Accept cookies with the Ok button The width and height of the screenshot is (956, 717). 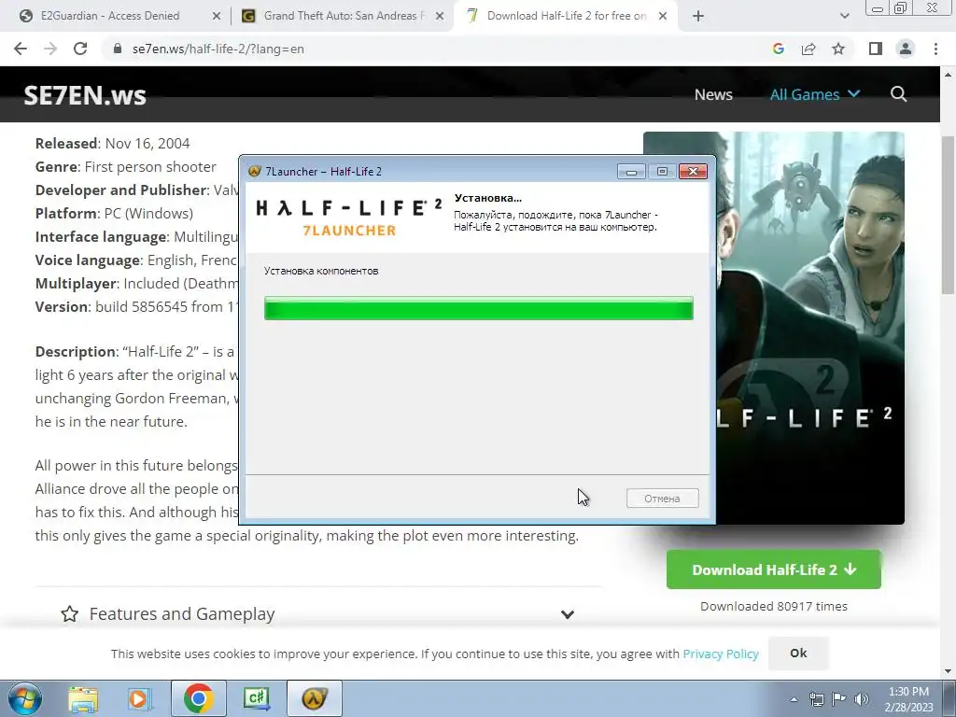pos(798,653)
